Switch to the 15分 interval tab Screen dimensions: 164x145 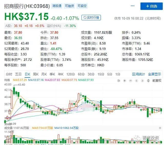[x=101, y=74]
